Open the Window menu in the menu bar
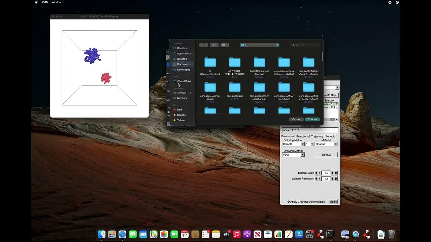This screenshot has width=431, height=242. point(57,2)
